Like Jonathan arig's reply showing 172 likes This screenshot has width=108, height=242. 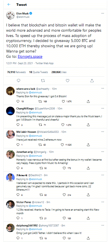63,168
